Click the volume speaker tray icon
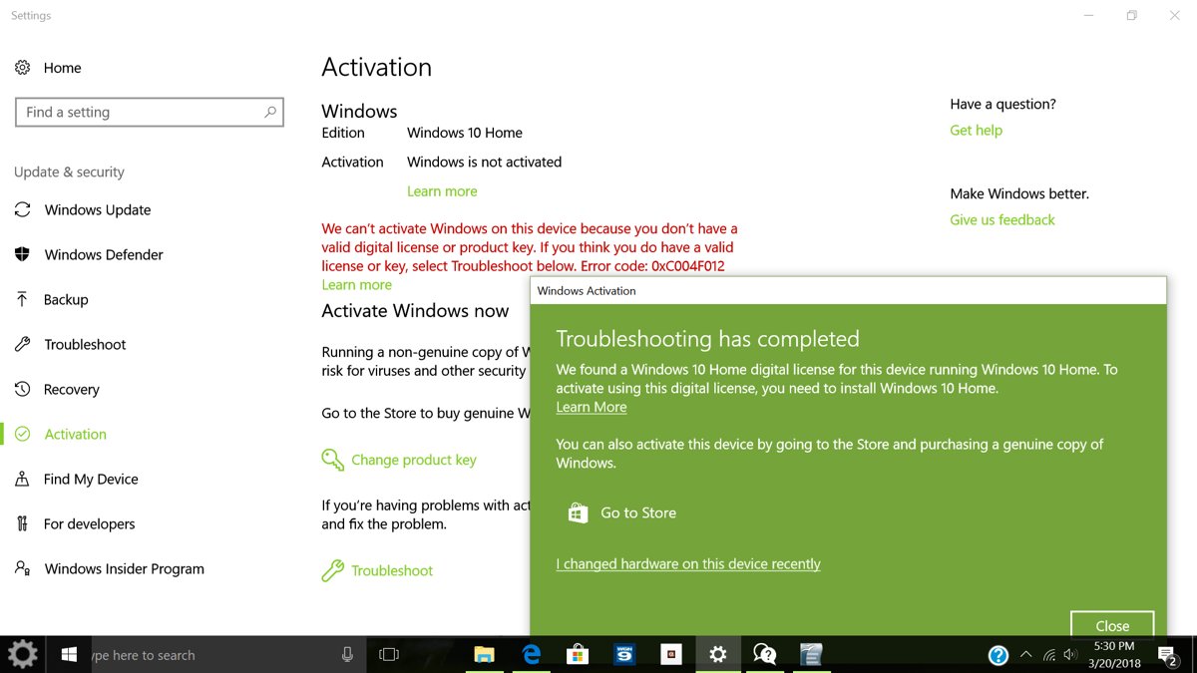The height and width of the screenshot is (673, 1197). click(1070, 655)
